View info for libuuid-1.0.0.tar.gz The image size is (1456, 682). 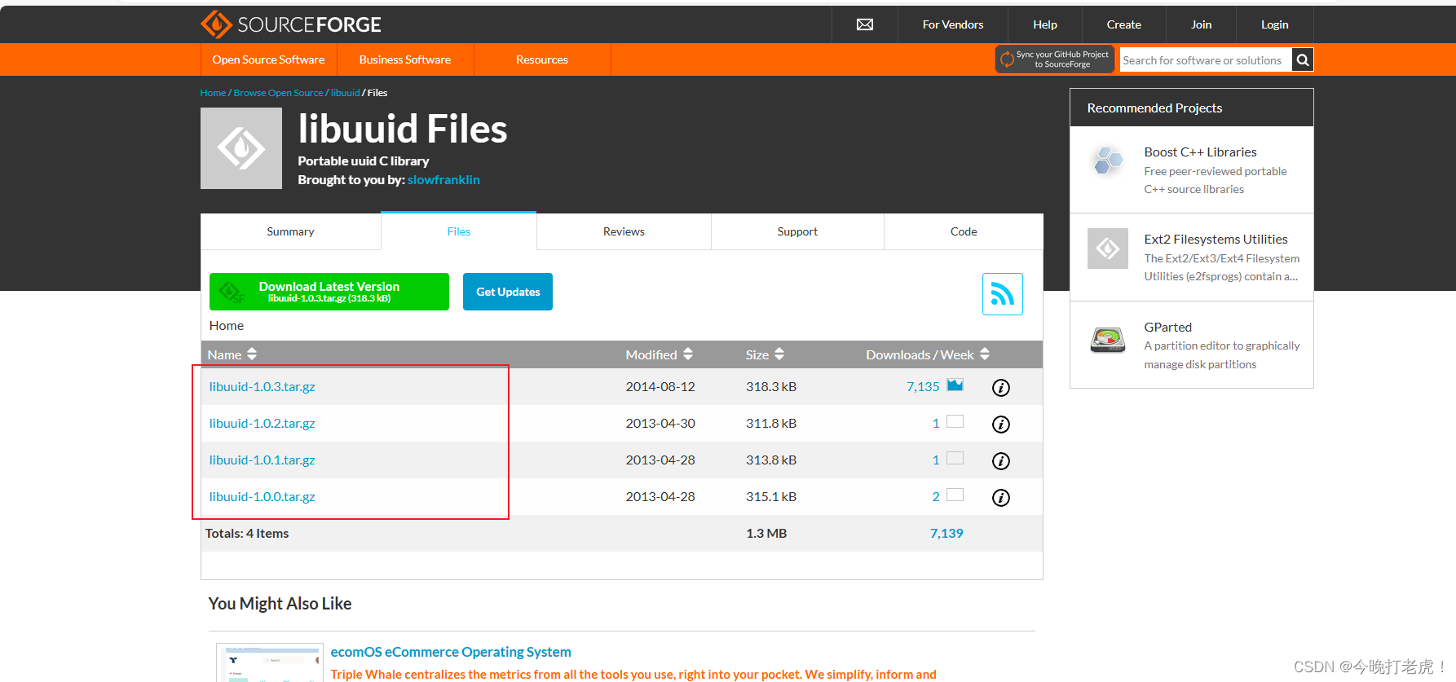click(x=1001, y=498)
